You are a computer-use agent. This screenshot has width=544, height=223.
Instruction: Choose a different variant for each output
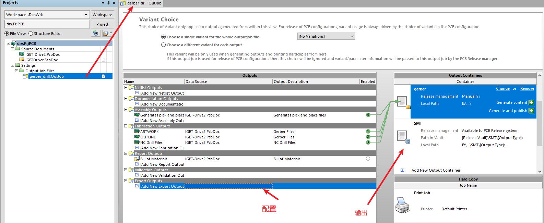(x=164, y=45)
